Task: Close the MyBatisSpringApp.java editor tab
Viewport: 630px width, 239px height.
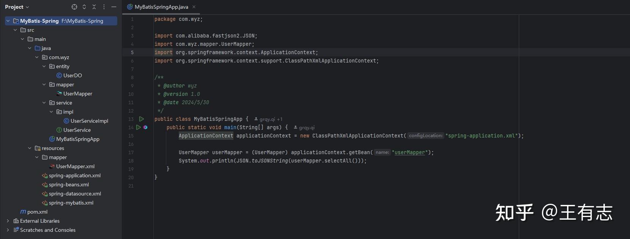Action: [x=194, y=7]
